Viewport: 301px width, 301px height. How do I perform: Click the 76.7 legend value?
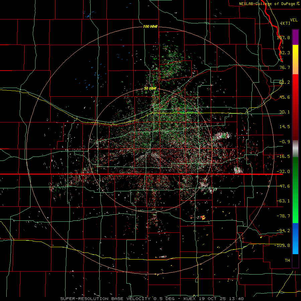pyautogui.click(x=285, y=67)
